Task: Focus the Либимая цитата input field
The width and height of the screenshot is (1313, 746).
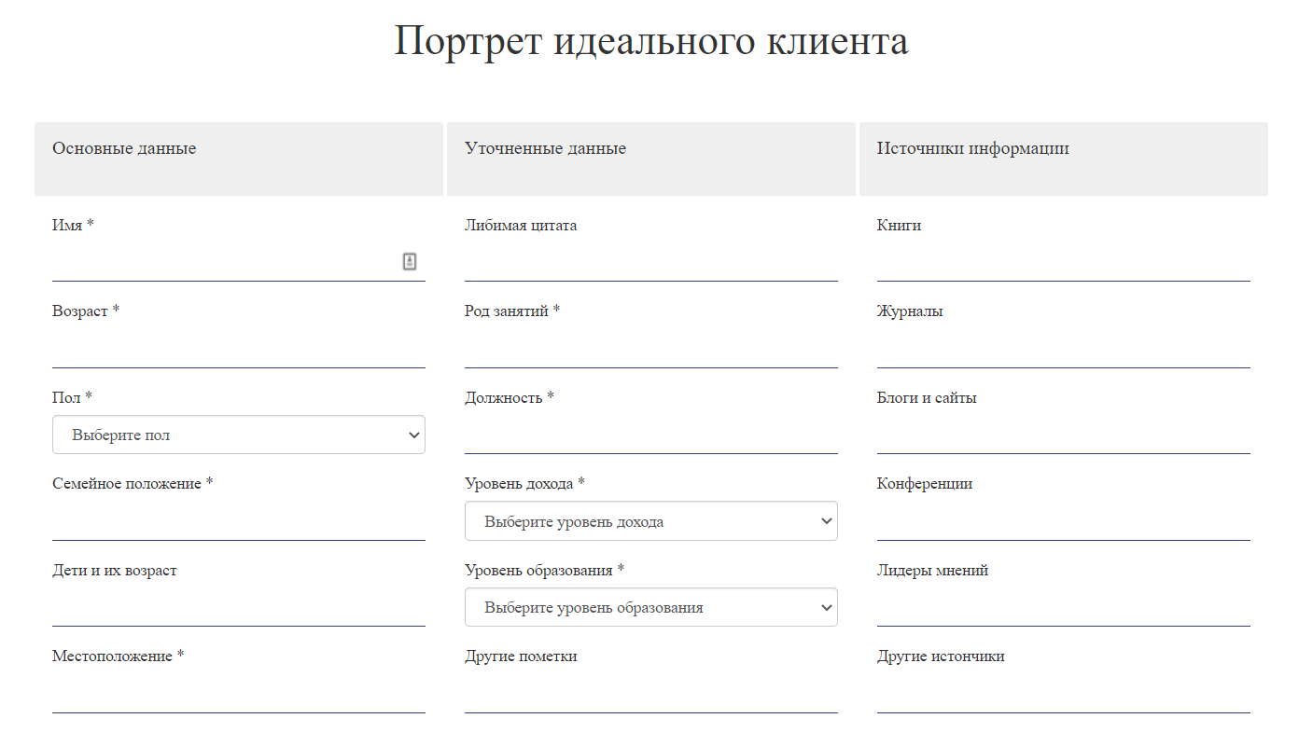Action: point(650,263)
